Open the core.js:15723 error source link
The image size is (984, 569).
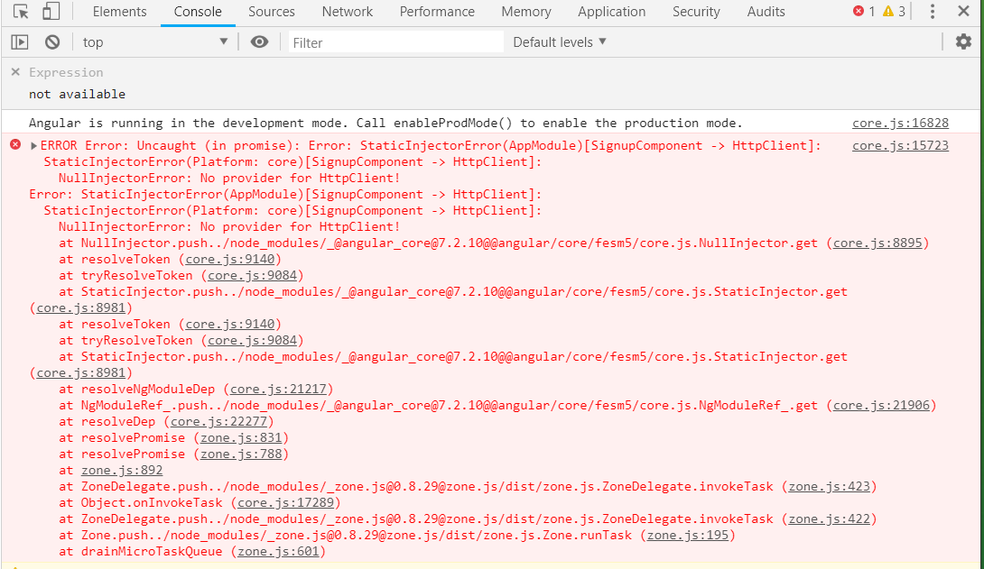899,144
